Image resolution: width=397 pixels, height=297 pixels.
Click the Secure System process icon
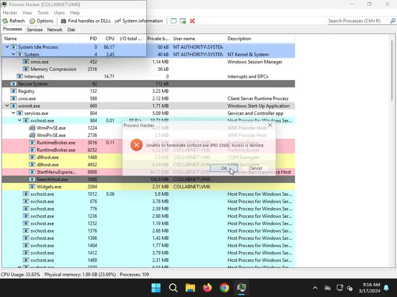coord(14,84)
